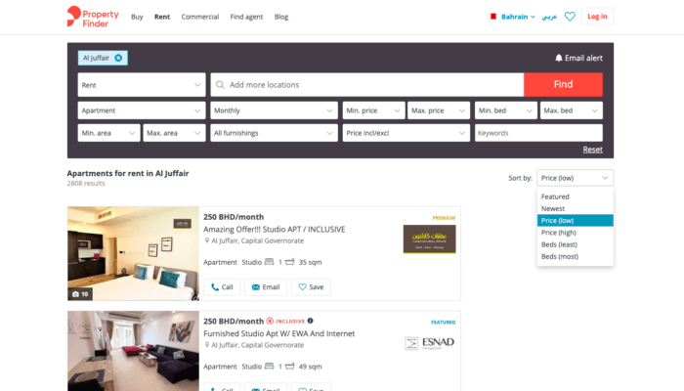The image size is (684, 391).
Task: Click the search magnifier icon in locations field
Action: pyautogui.click(x=220, y=85)
